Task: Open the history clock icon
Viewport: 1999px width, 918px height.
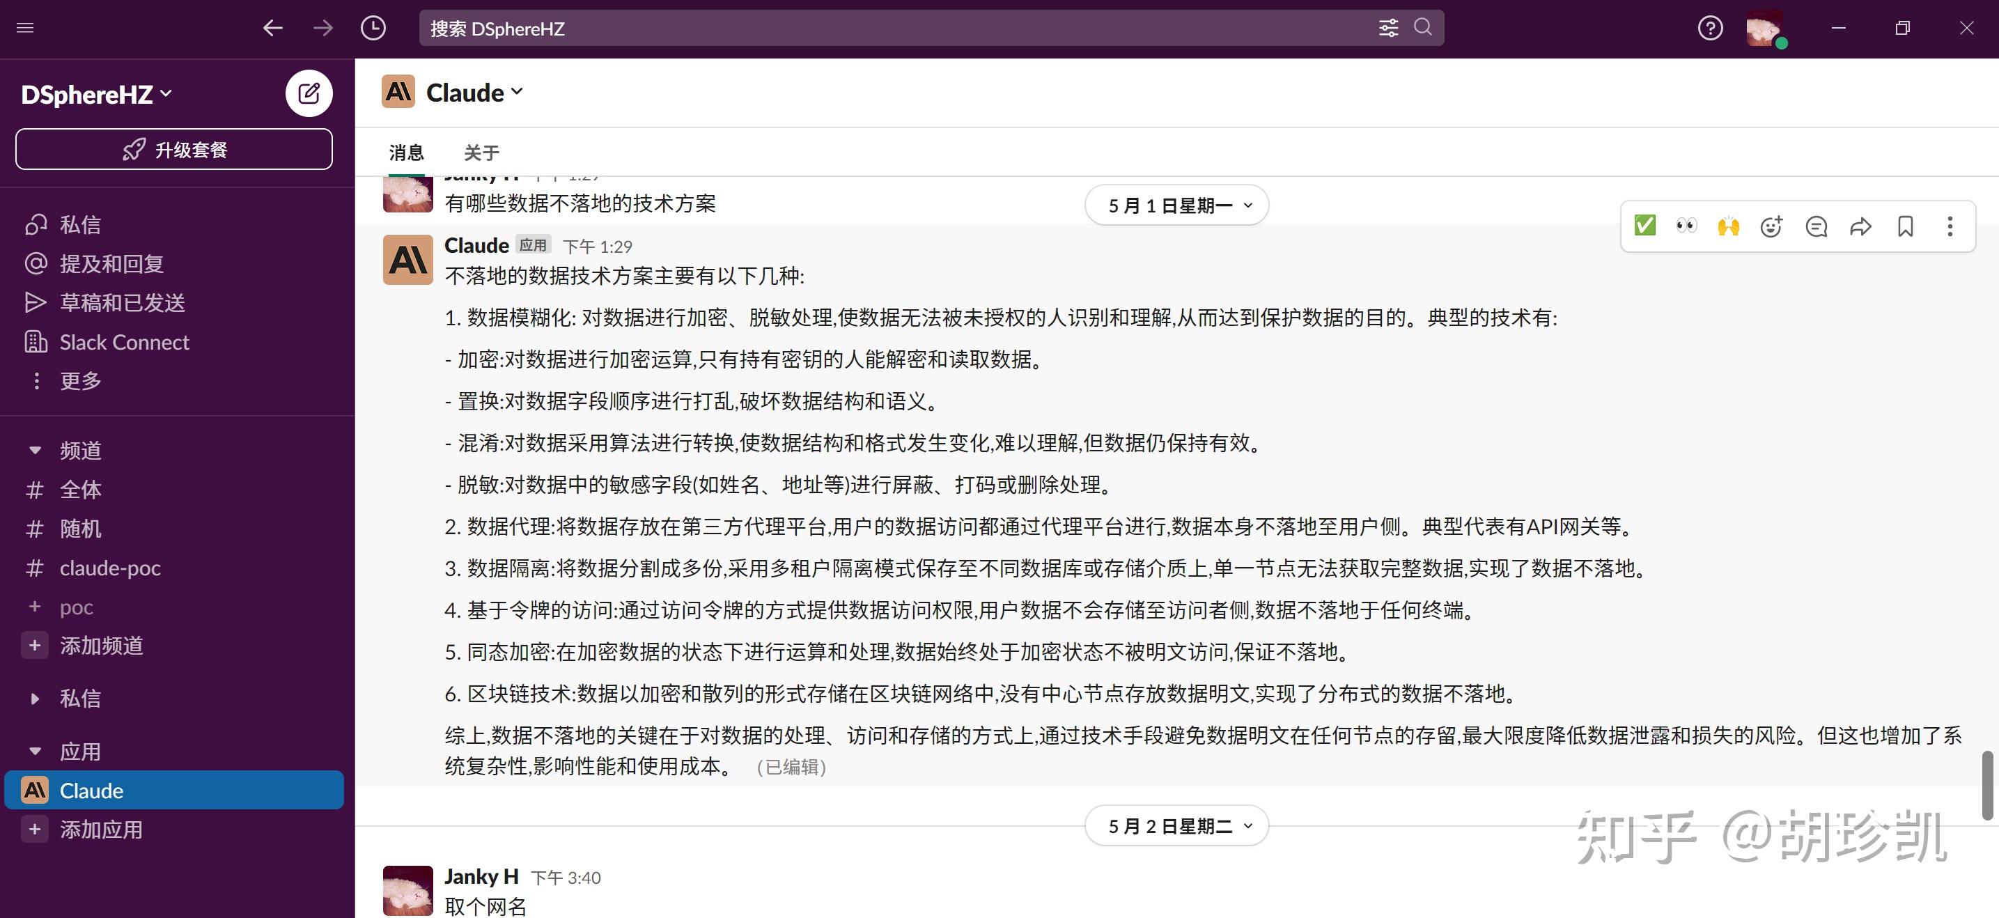Action: click(373, 28)
